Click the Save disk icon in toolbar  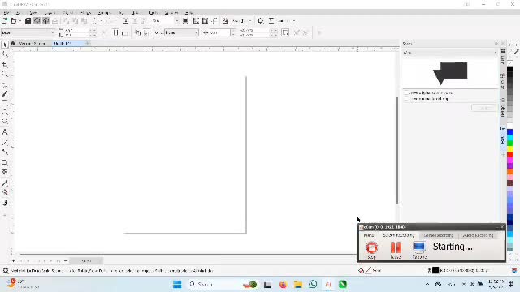28,21
